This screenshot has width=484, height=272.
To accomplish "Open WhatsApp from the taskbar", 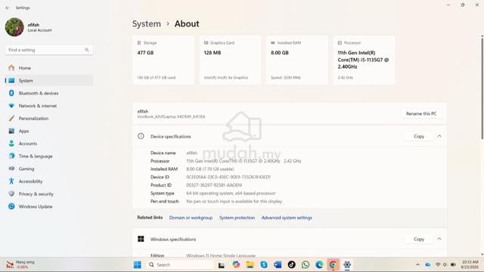I will coord(306,264).
